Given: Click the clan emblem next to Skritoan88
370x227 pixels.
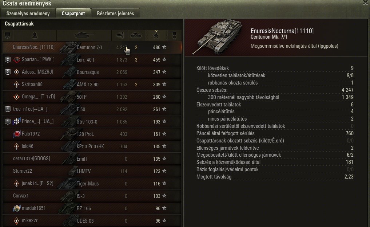Looking at the screenshot, I should coord(16,84).
